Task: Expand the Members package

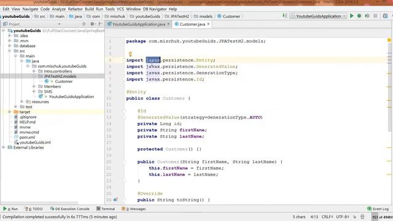Action: coord(34,87)
